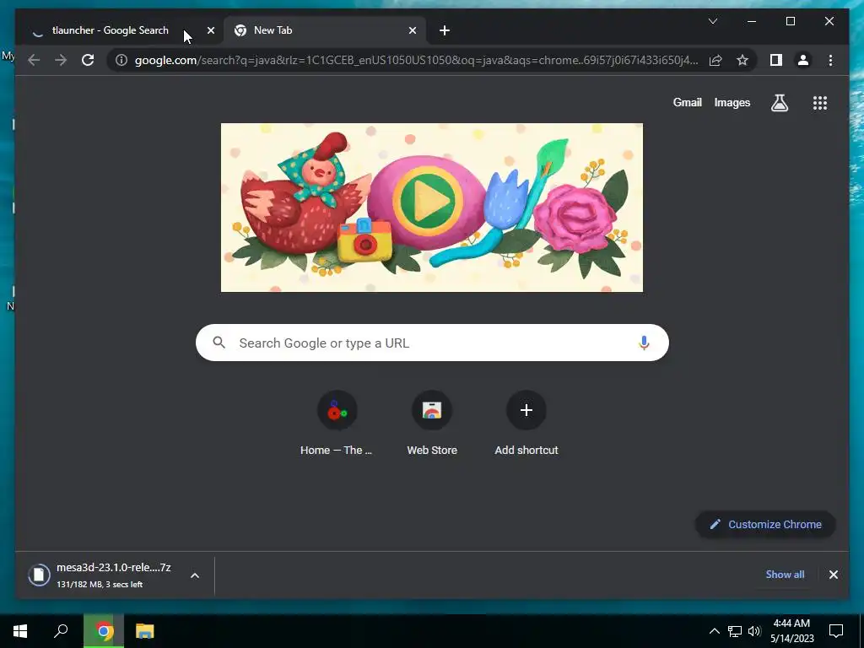The width and height of the screenshot is (864, 648).
Task: Expand mesa3d download options chevron
Action: 195,575
